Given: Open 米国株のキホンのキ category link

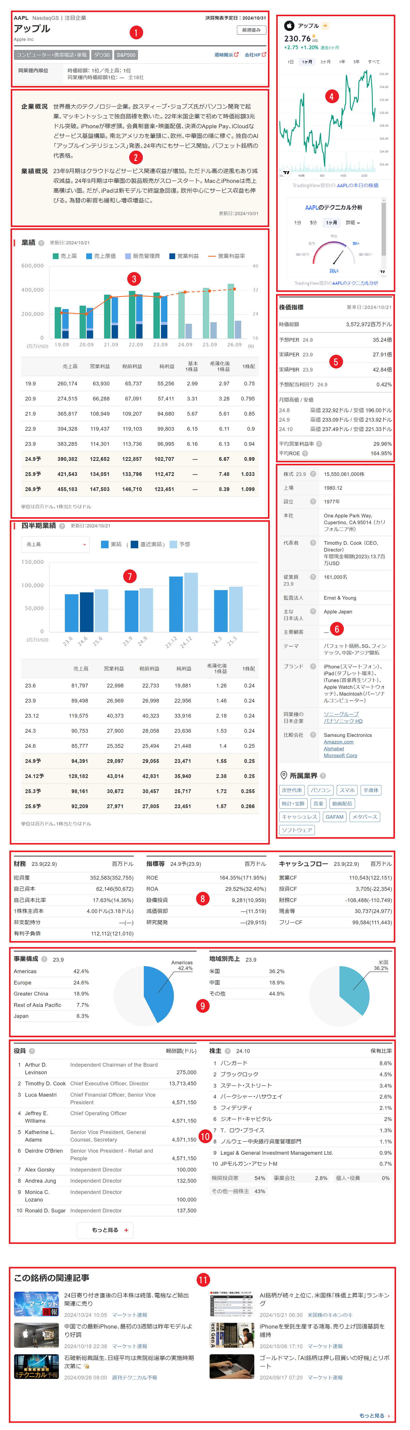Looking at the screenshot, I should (330, 1314).
